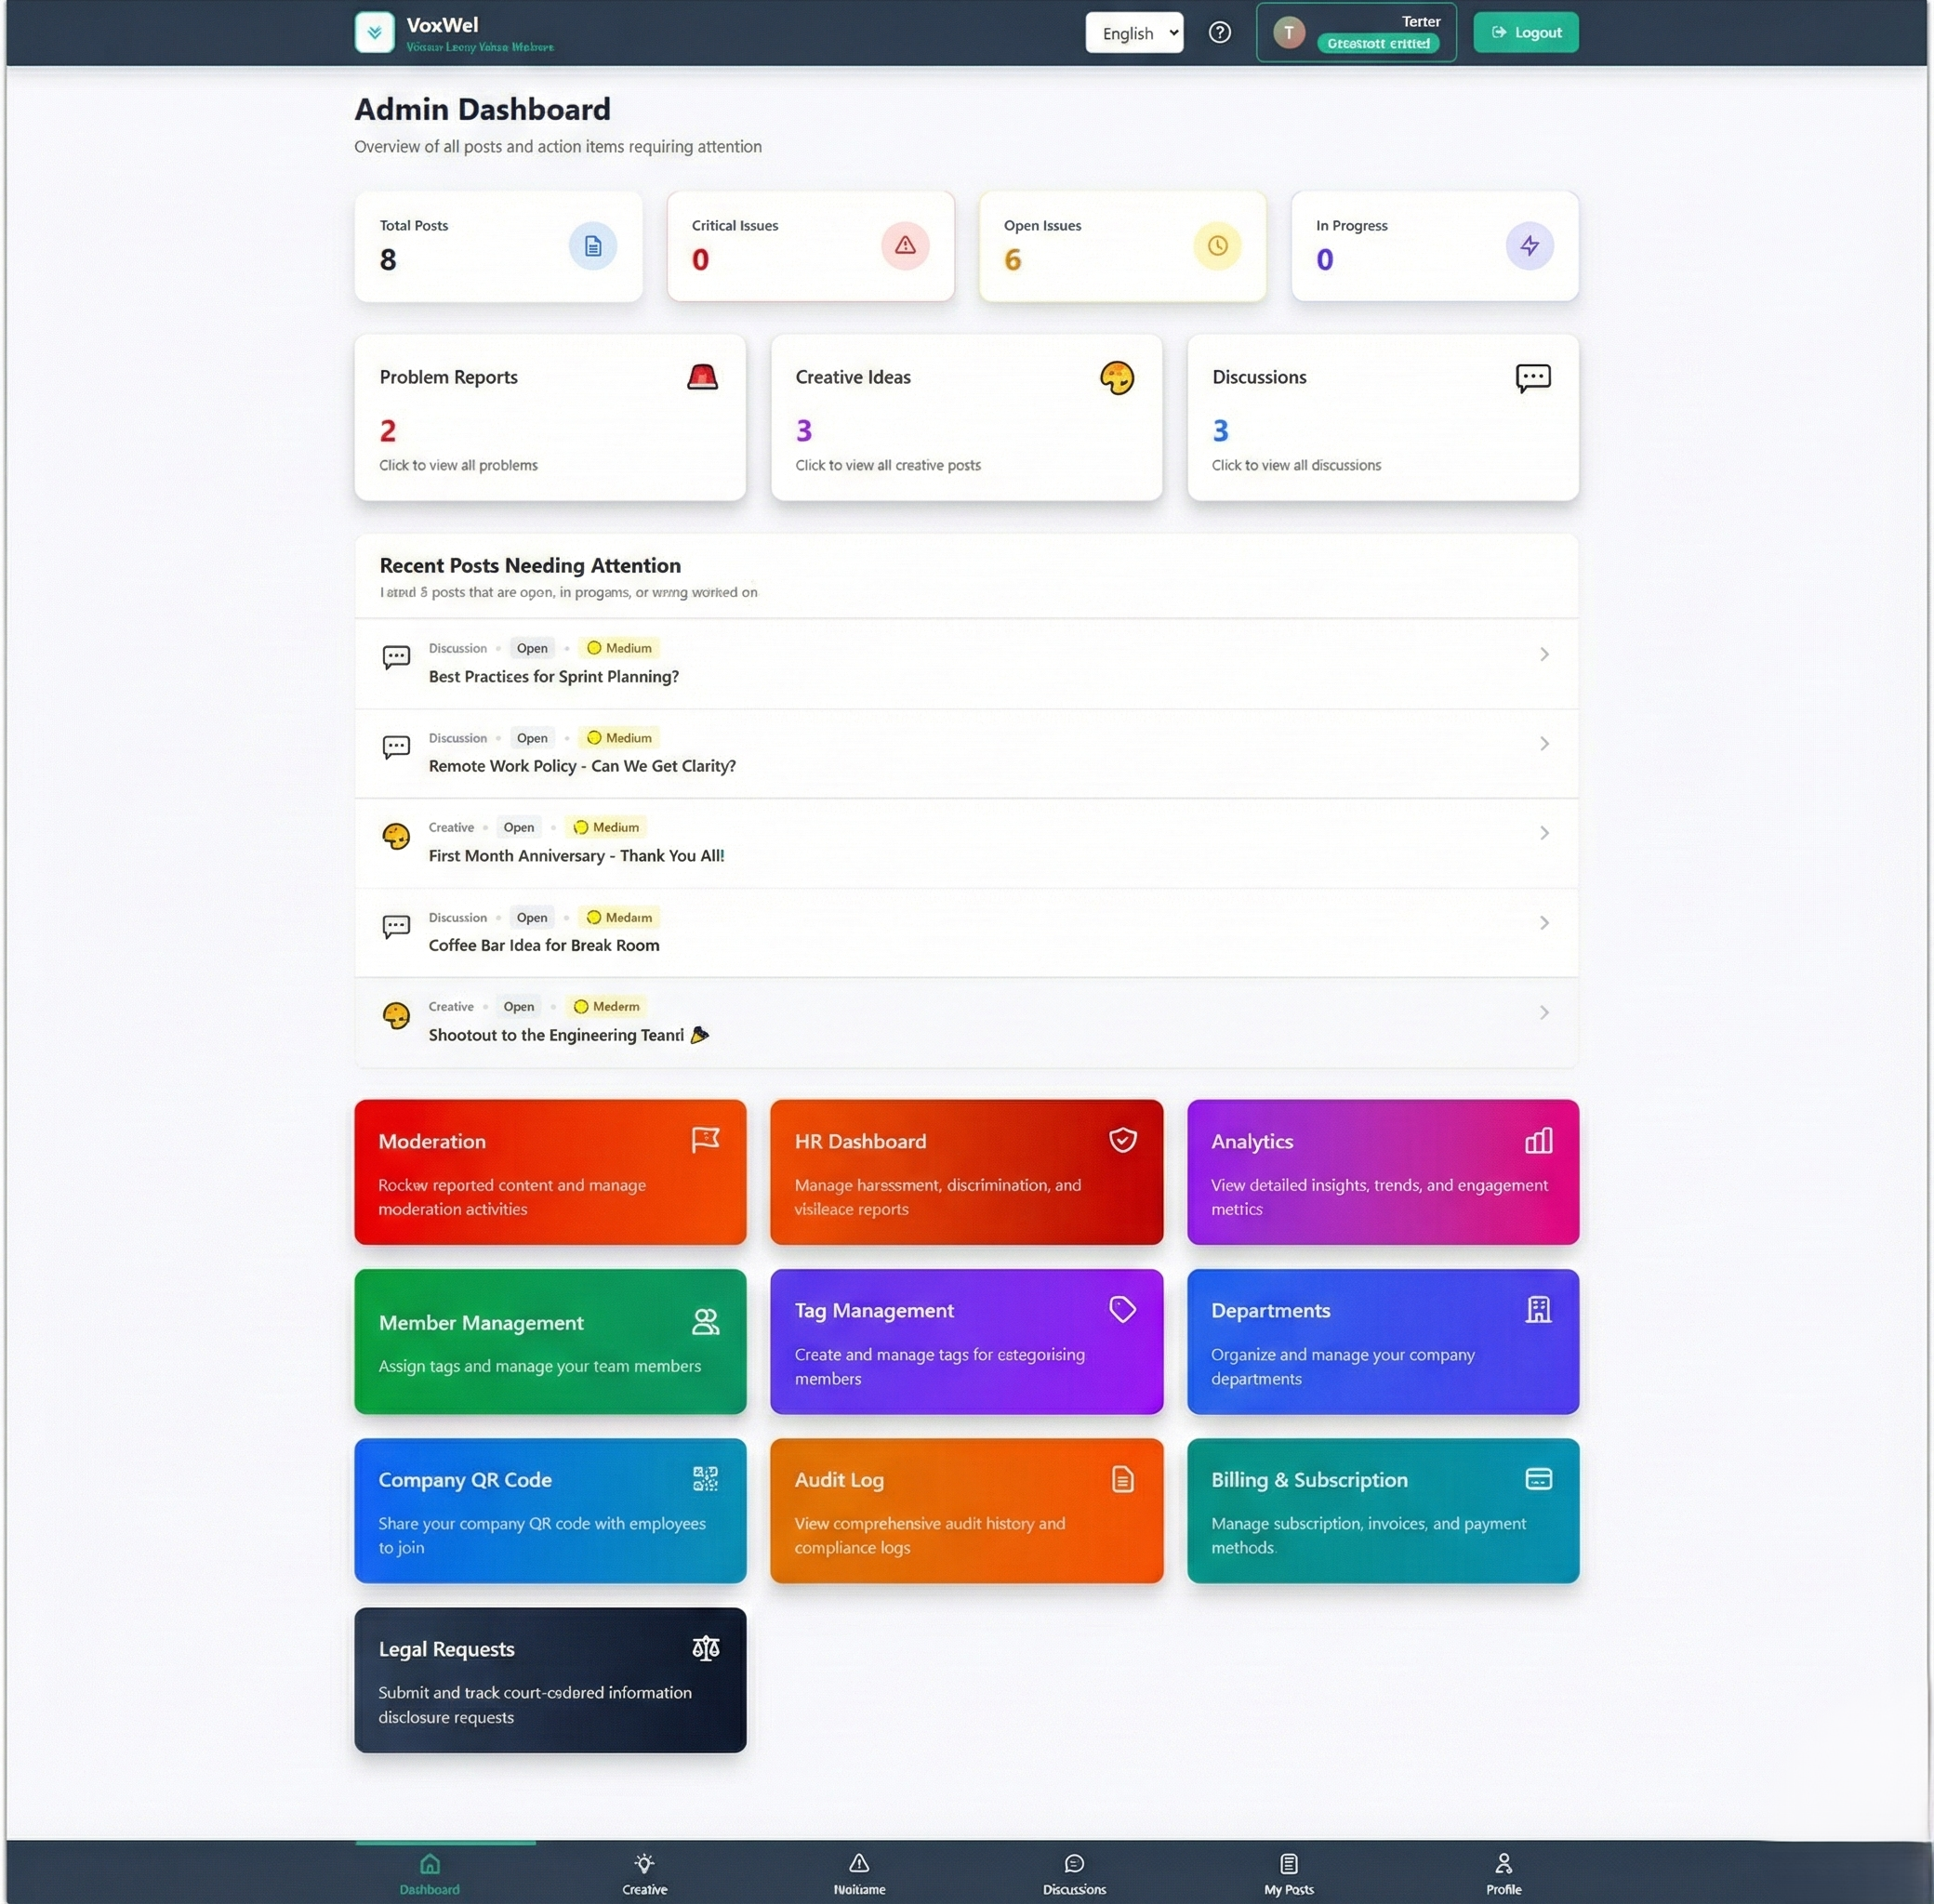Open the help question mark icon

1220,32
